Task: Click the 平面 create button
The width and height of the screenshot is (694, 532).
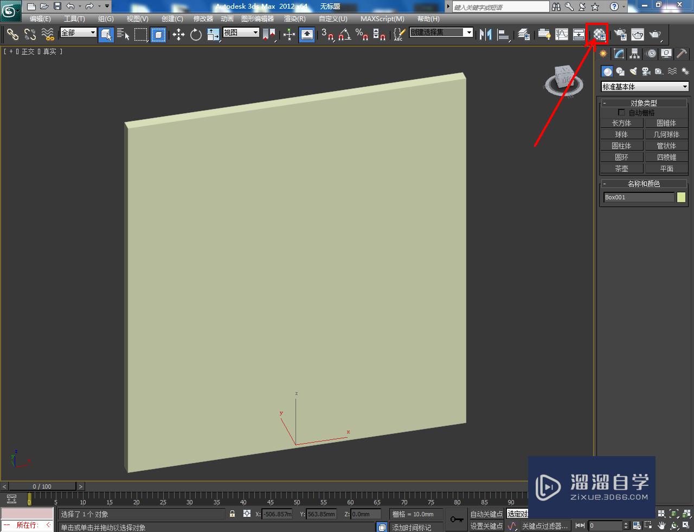Action: pyautogui.click(x=666, y=168)
